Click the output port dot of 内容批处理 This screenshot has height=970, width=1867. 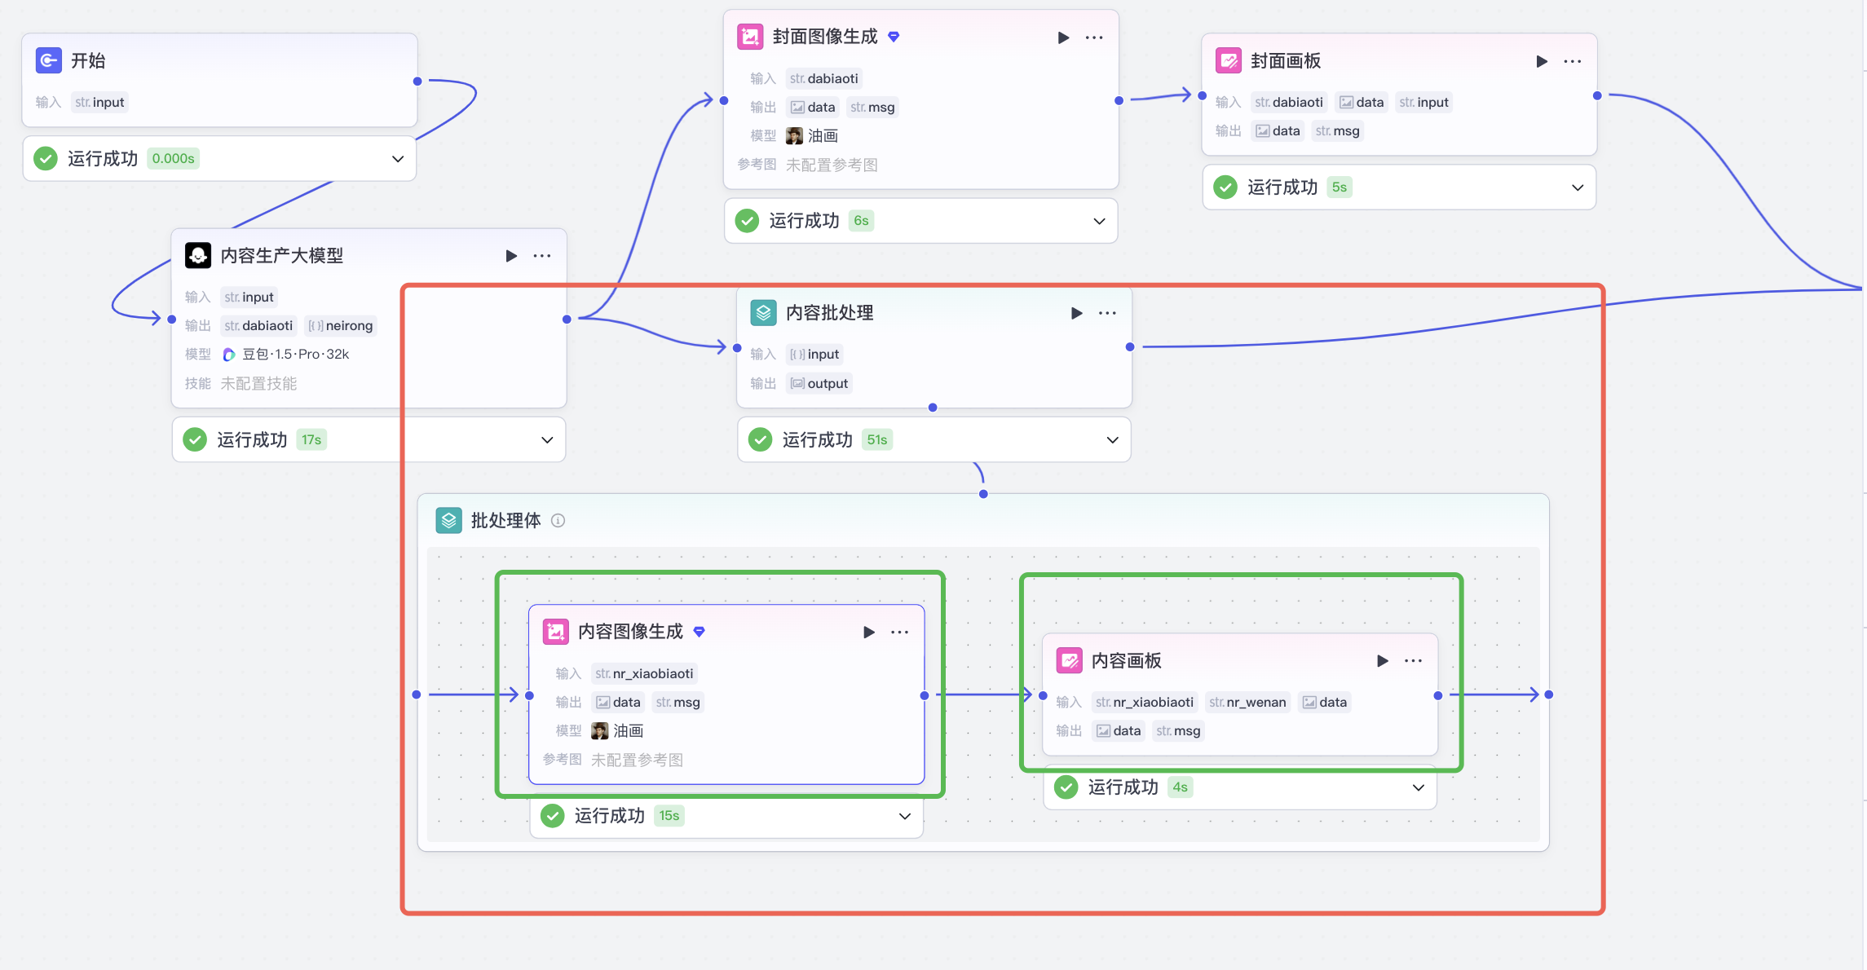(1129, 347)
